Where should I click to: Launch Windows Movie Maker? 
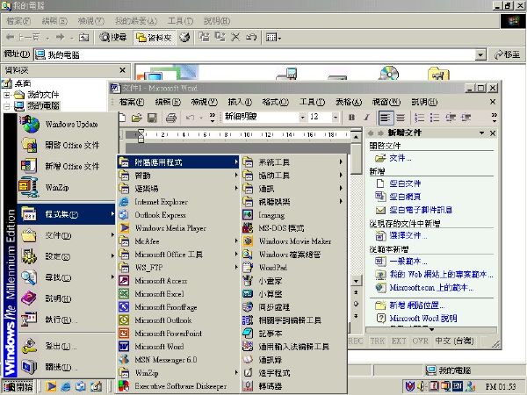pos(293,241)
